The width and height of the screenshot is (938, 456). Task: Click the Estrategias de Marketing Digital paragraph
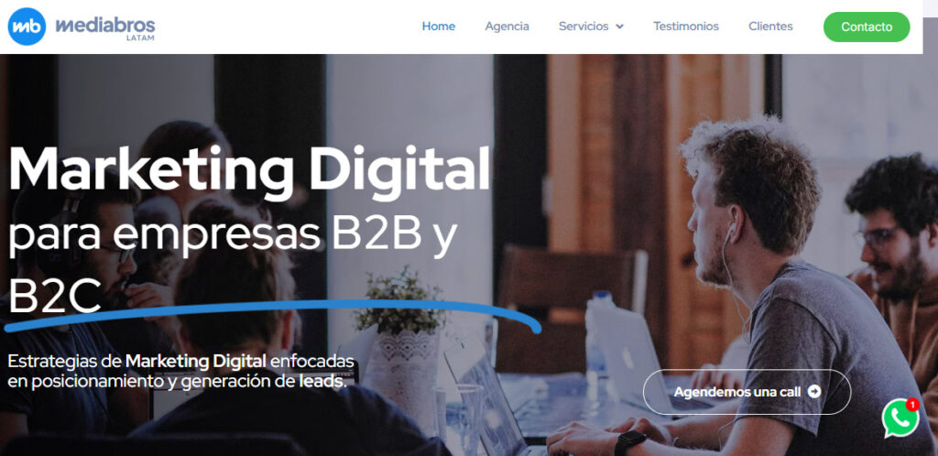(x=180, y=372)
